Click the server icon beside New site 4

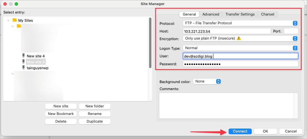pos(23,56)
